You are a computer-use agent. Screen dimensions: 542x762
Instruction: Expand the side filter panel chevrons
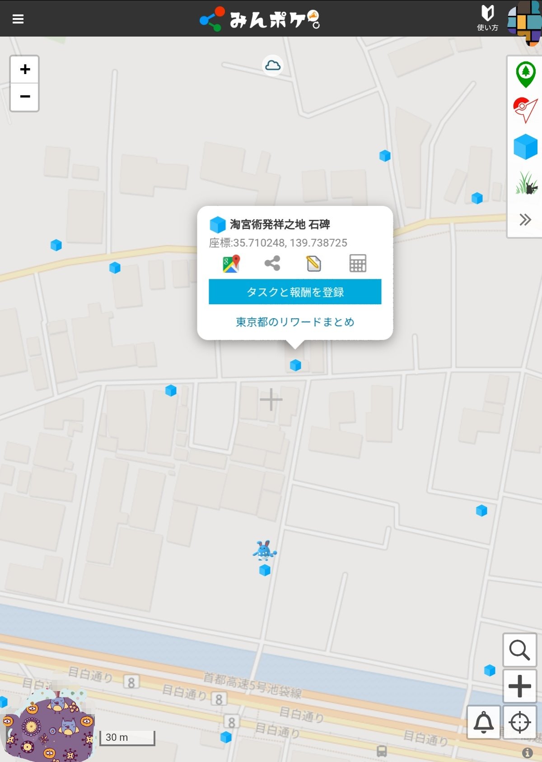525,220
